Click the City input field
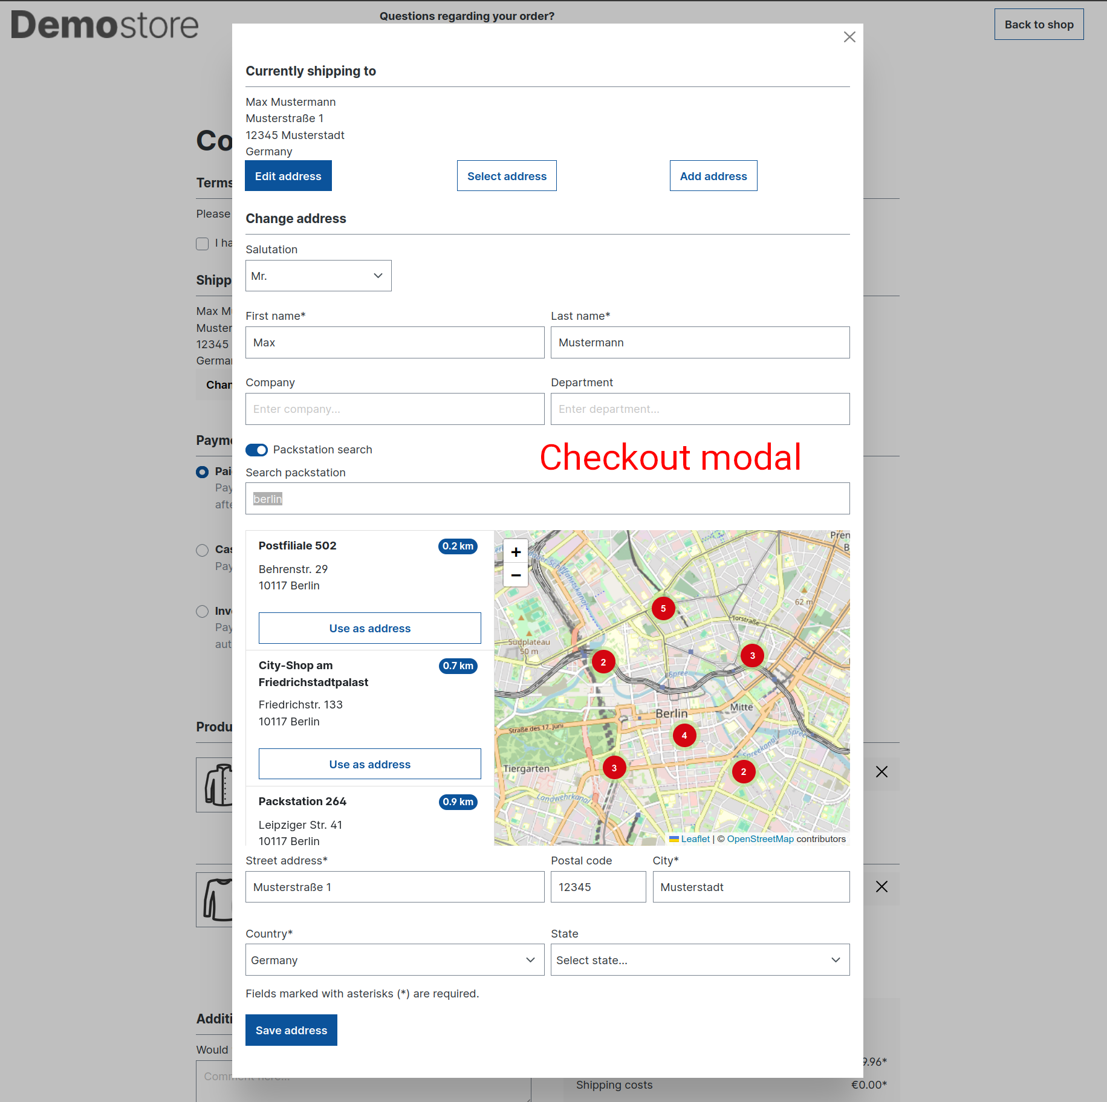Image resolution: width=1107 pixels, height=1102 pixels. tap(752, 887)
